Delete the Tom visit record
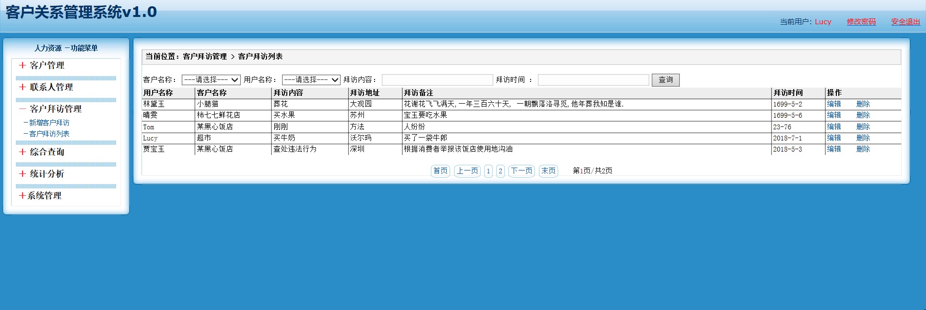Image resolution: width=926 pixels, height=310 pixels. (863, 127)
